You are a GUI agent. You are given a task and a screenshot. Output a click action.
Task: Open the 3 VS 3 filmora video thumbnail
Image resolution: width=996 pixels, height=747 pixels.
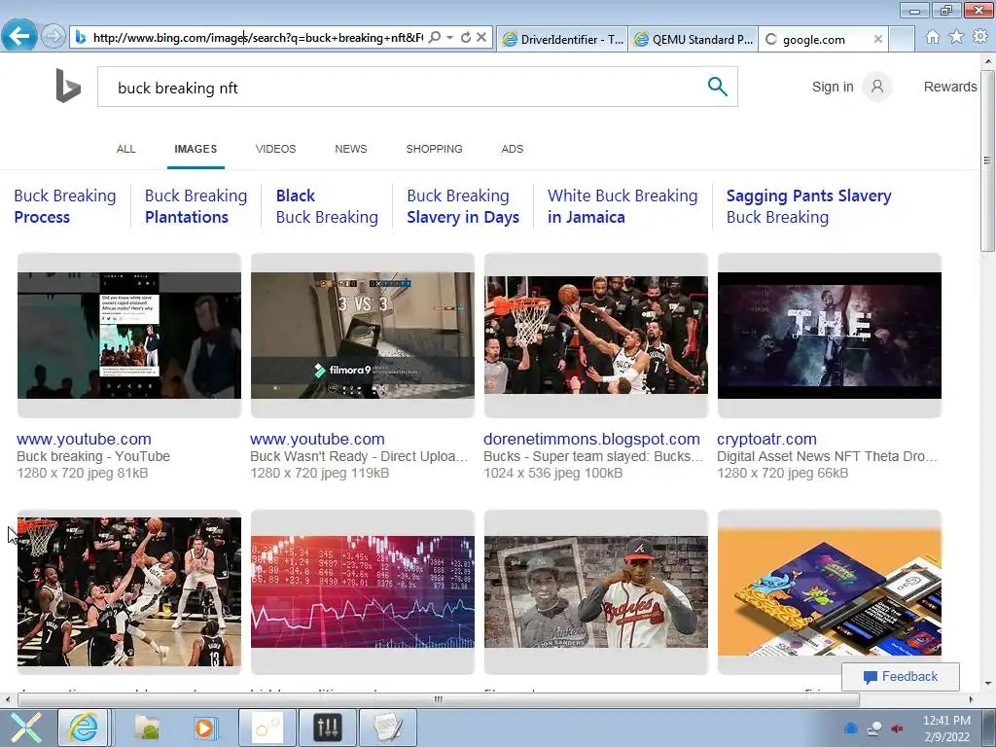(x=363, y=336)
